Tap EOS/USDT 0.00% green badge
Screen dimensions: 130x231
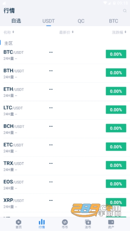(x=116, y=184)
